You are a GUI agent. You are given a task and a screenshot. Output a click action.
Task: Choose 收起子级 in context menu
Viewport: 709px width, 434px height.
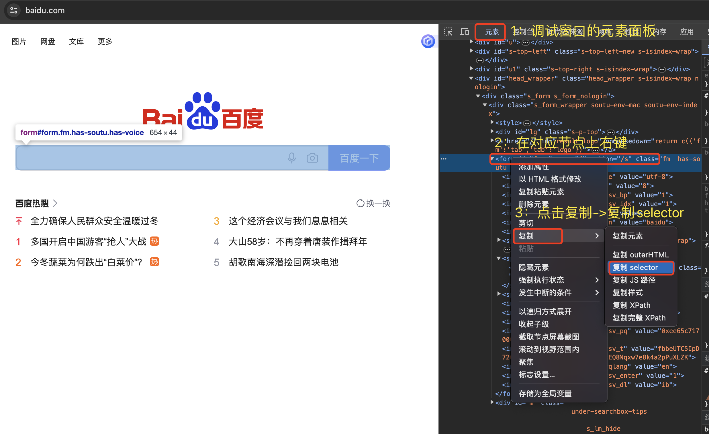pos(559,324)
